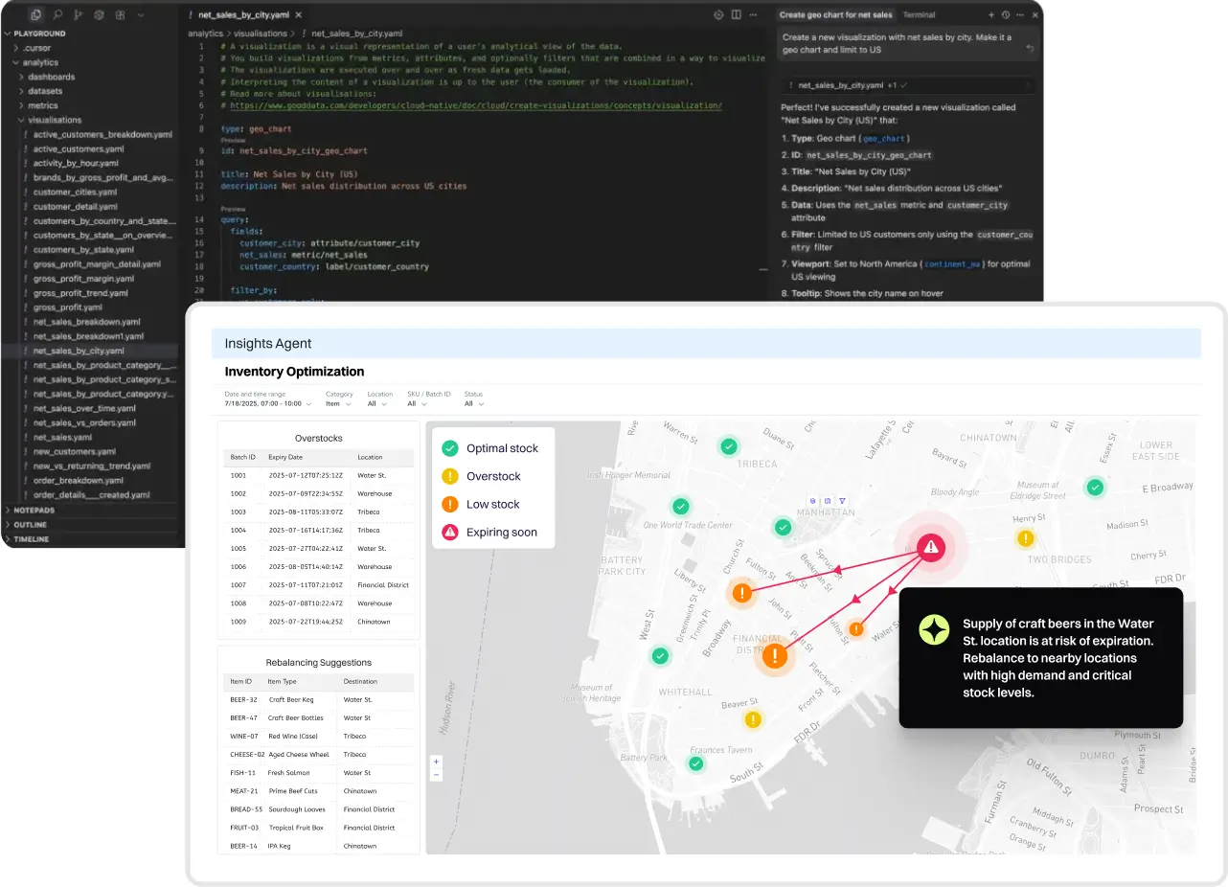The width and height of the screenshot is (1228, 887).
Task: Select the Create geo chart chat tab
Action: pos(835,15)
